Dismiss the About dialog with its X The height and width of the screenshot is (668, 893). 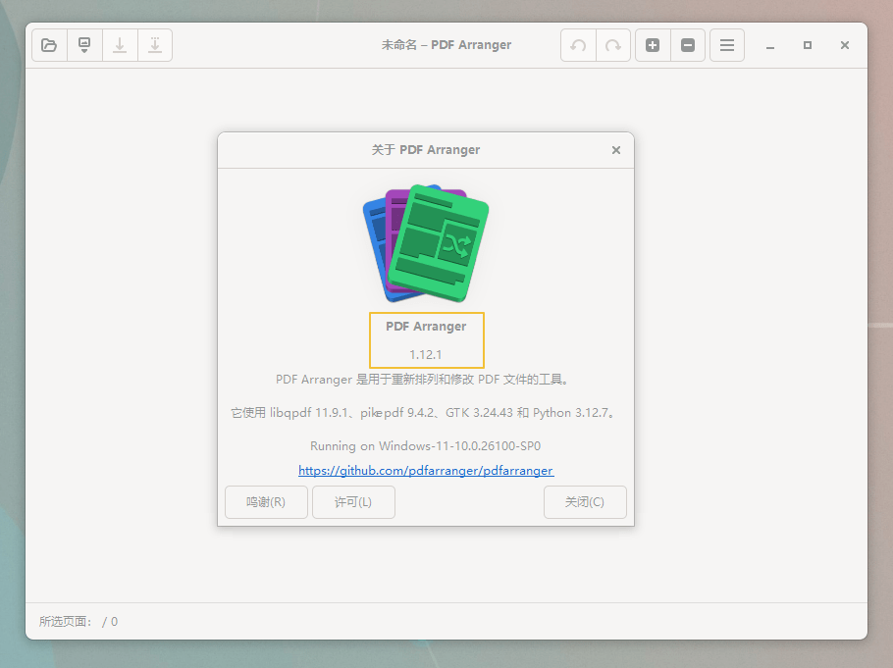click(x=616, y=150)
